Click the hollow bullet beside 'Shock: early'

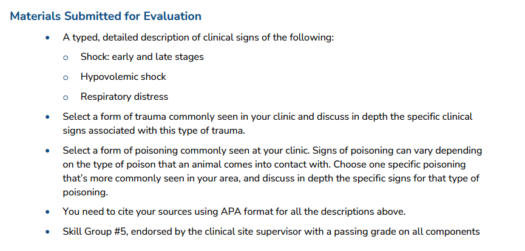click(x=66, y=57)
